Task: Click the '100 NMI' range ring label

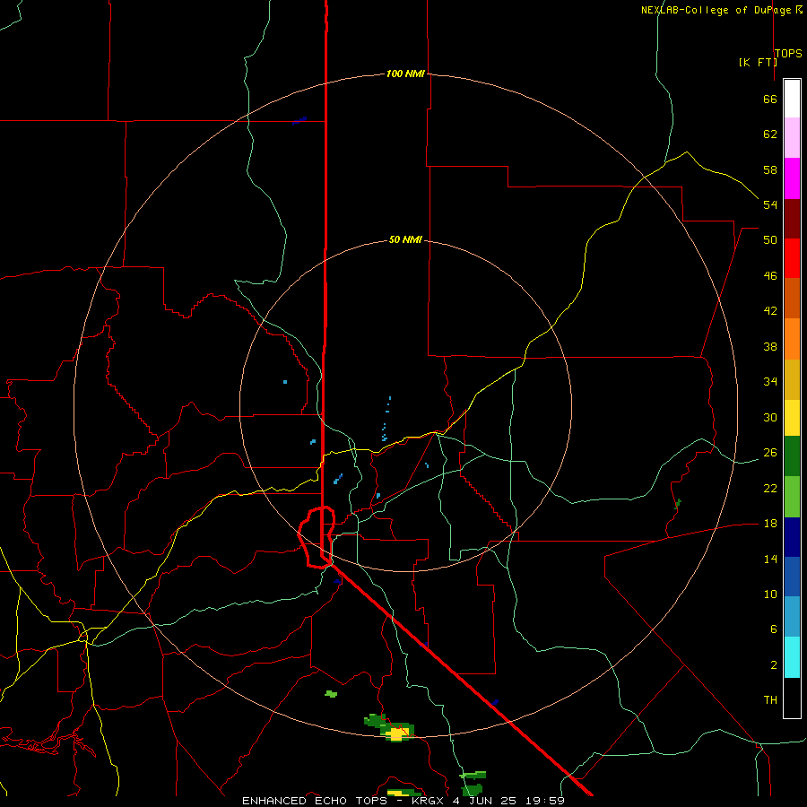Action: tap(405, 74)
